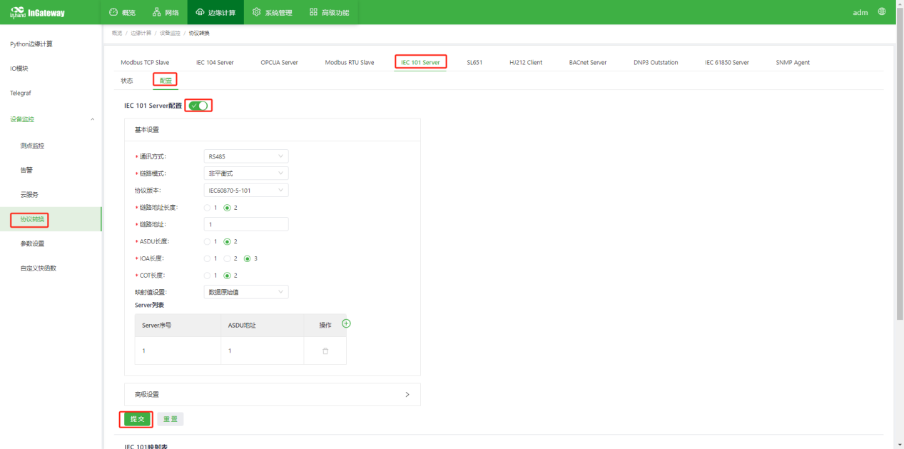Click the 链路地址 input field
This screenshot has height=449, width=904.
(x=245, y=224)
